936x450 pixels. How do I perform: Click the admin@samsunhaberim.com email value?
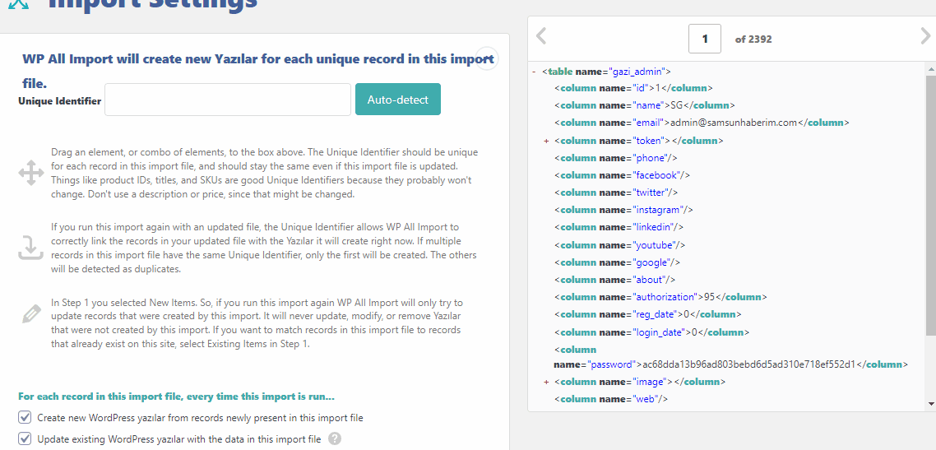pyautogui.click(x=734, y=123)
